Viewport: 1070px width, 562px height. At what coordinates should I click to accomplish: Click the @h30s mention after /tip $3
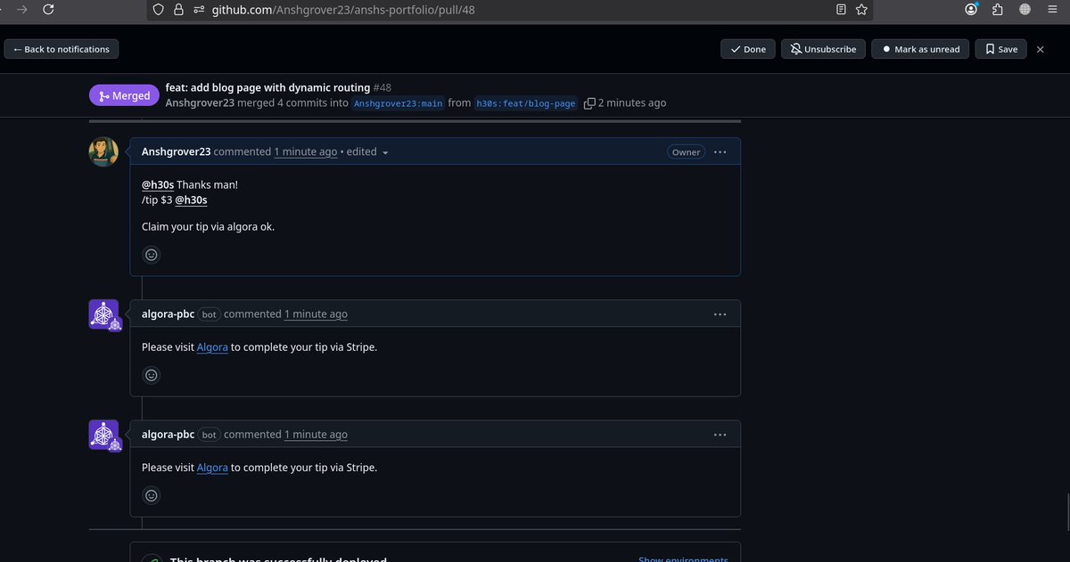pos(191,200)
